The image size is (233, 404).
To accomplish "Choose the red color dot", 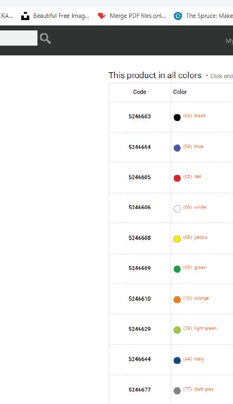I will tap(177, 178).
